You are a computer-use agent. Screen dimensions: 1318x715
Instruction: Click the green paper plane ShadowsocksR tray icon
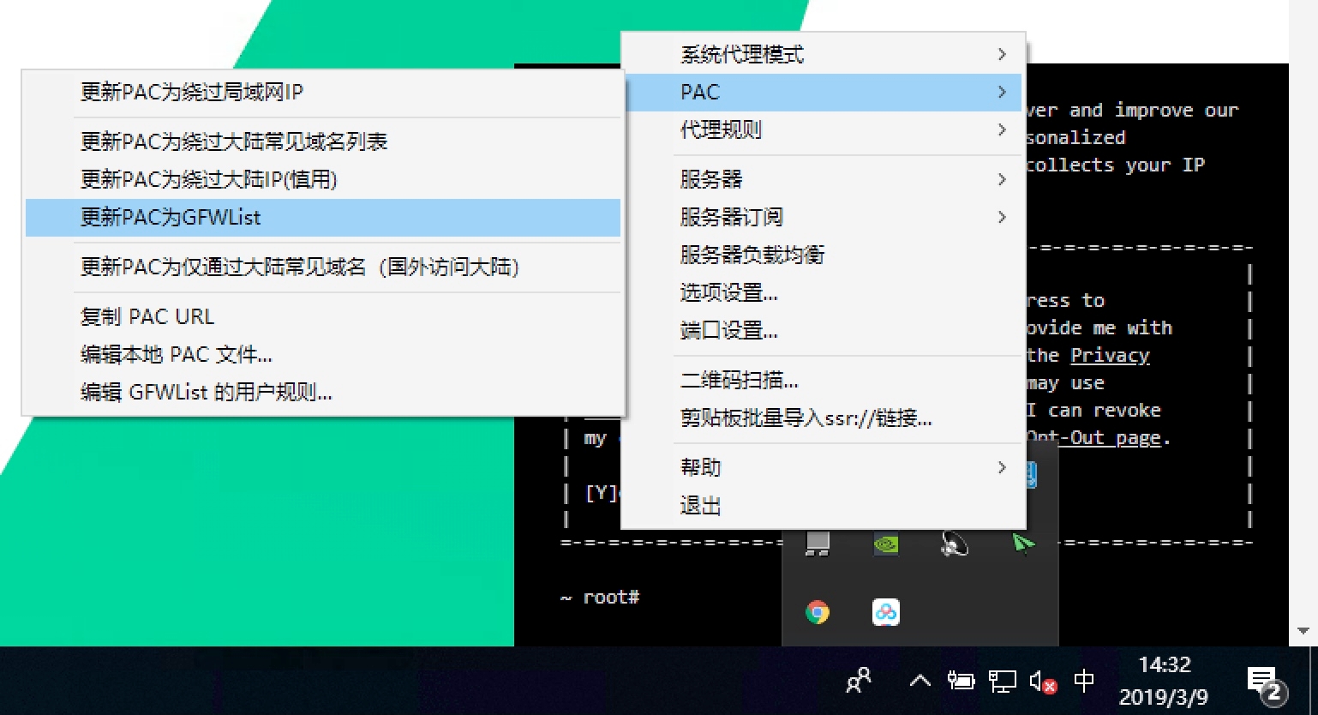[1023, 544]
